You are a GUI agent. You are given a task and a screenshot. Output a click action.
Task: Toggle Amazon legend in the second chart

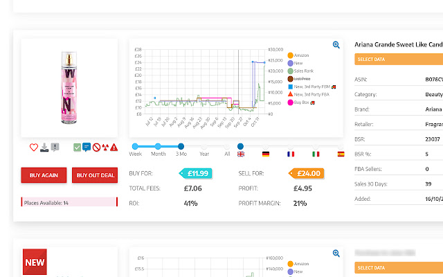298,264
